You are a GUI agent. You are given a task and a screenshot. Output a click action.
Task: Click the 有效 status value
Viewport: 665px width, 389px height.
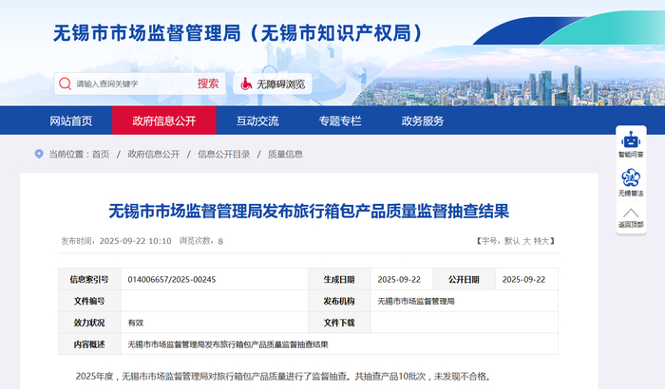(x=136, y=323)
